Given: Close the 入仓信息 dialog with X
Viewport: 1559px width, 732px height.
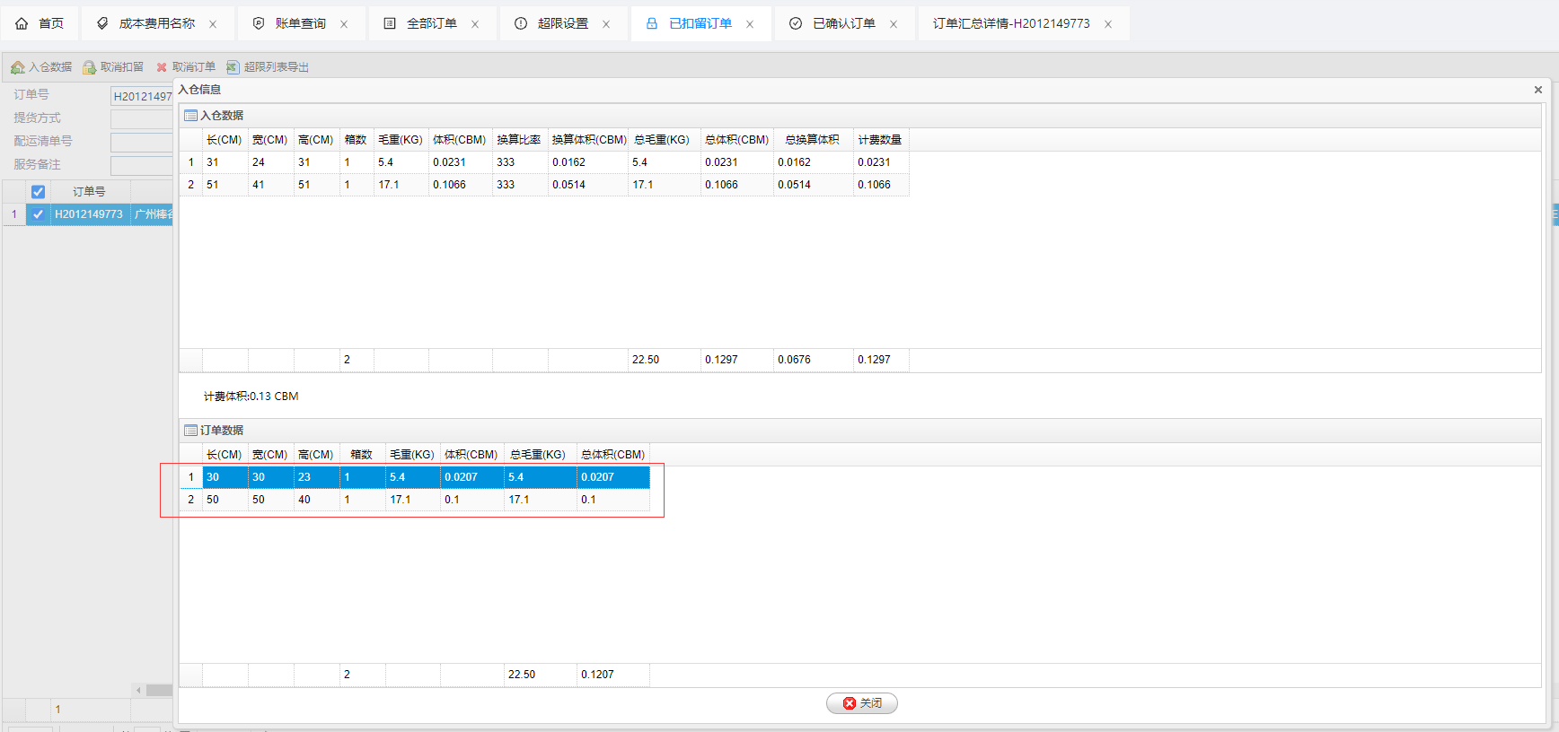Looking at the screenshot, I should [1537, 90].
